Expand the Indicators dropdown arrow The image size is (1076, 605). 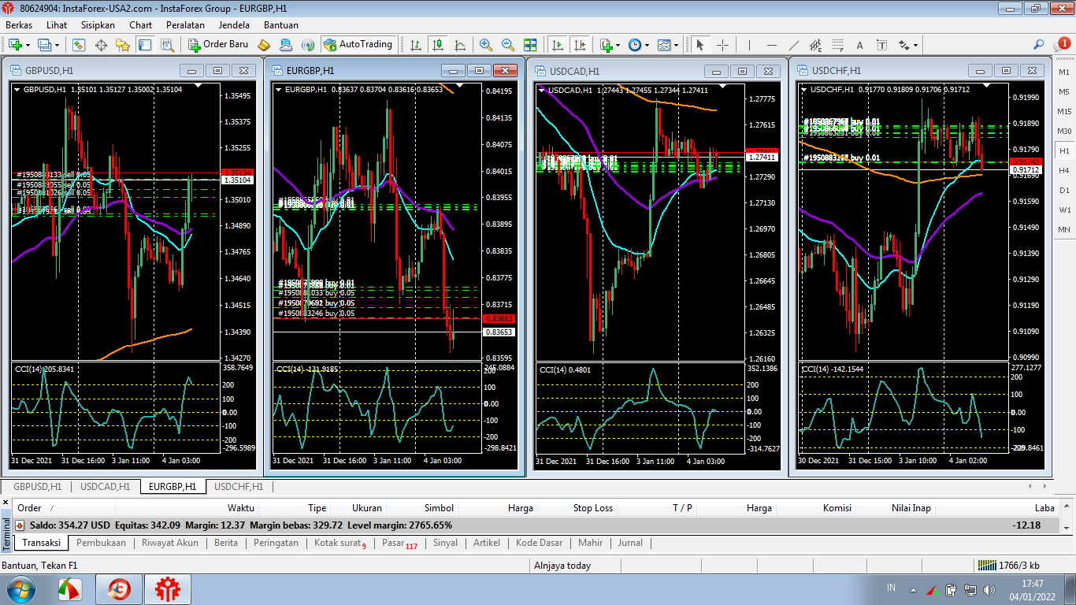[618, 45]
